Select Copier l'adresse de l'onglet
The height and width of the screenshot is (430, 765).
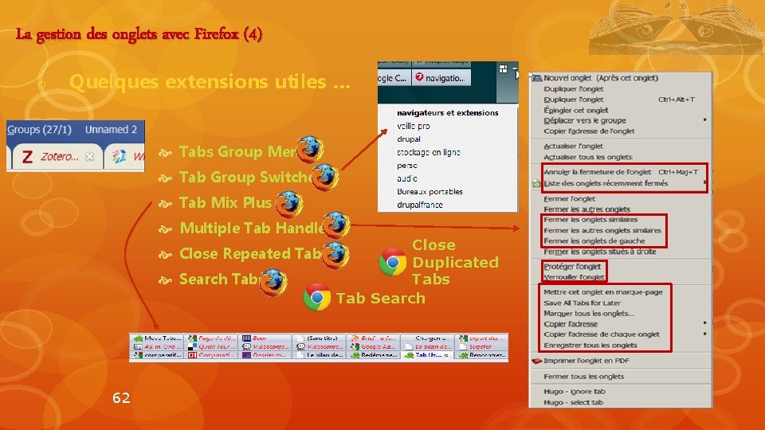click(589, 131)
